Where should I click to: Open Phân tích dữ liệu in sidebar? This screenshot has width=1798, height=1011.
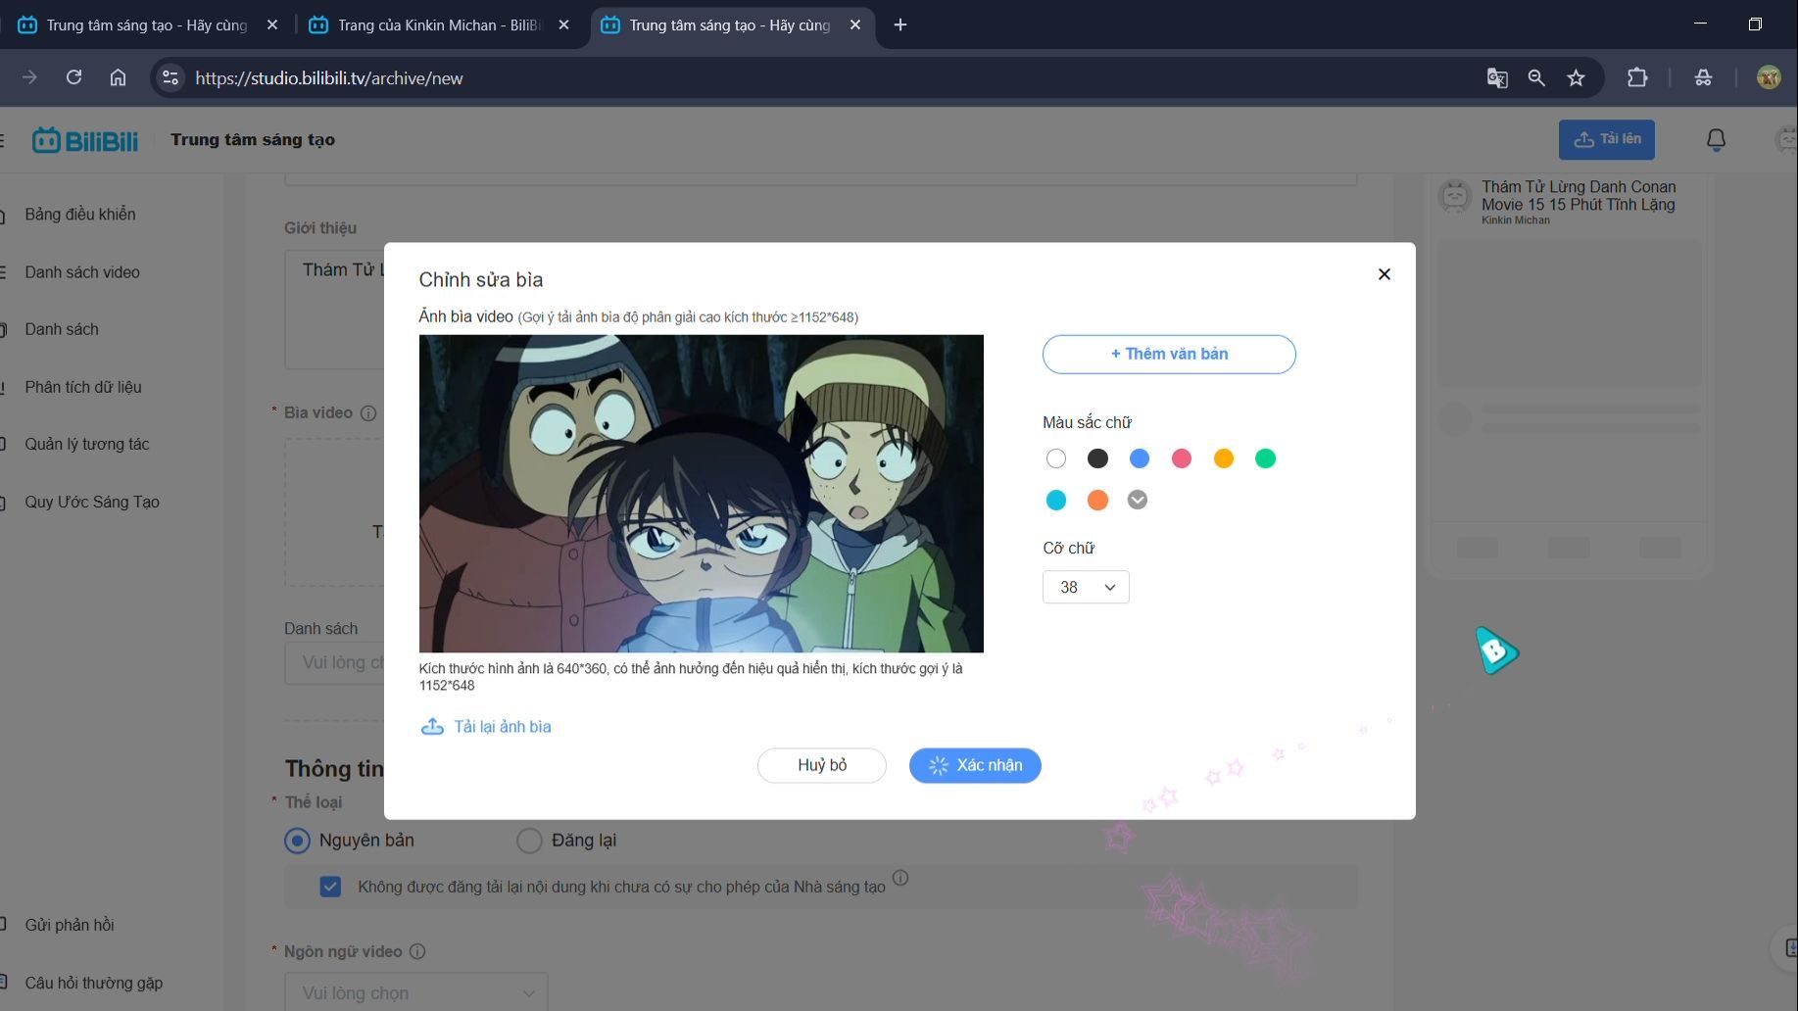pyautogui.click(x=83, y=387)
